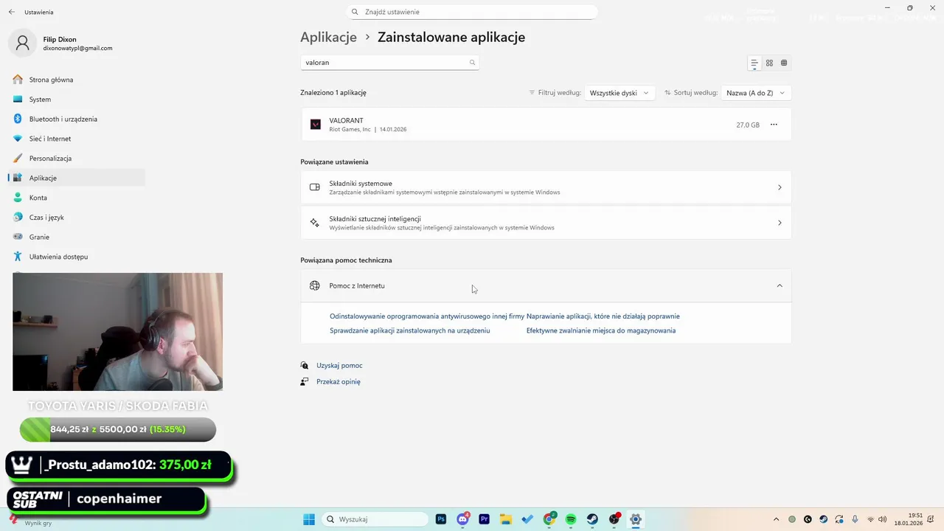Open the blue checkmark app in the taskbar
The image size is (944, 531).
coord(527,519)
